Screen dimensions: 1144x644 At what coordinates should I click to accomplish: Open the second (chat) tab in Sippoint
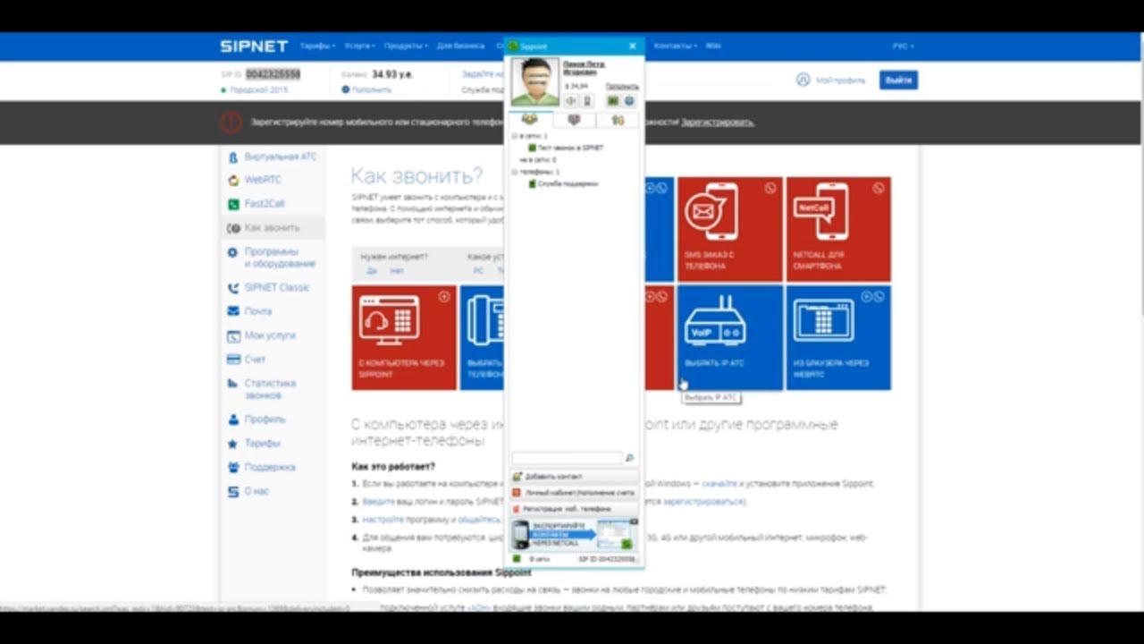point(574,120)
